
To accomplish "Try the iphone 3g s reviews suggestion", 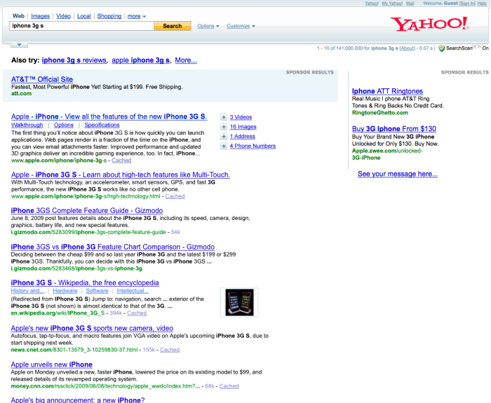I will pos(74,60).
